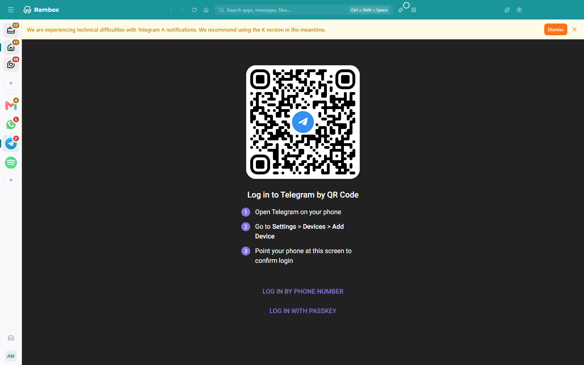Open the Gmail app in the sidebar
The width and height of the screenshot is (584, 365).
click(x=11, y=105)
